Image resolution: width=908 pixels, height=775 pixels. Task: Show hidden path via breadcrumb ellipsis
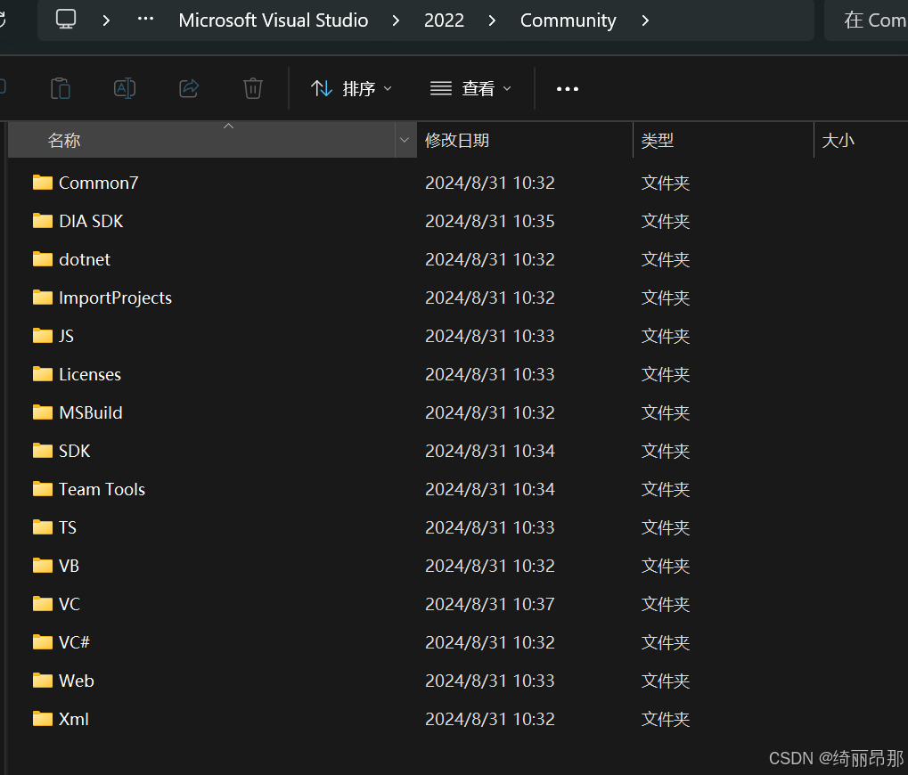tap(145, 19)
